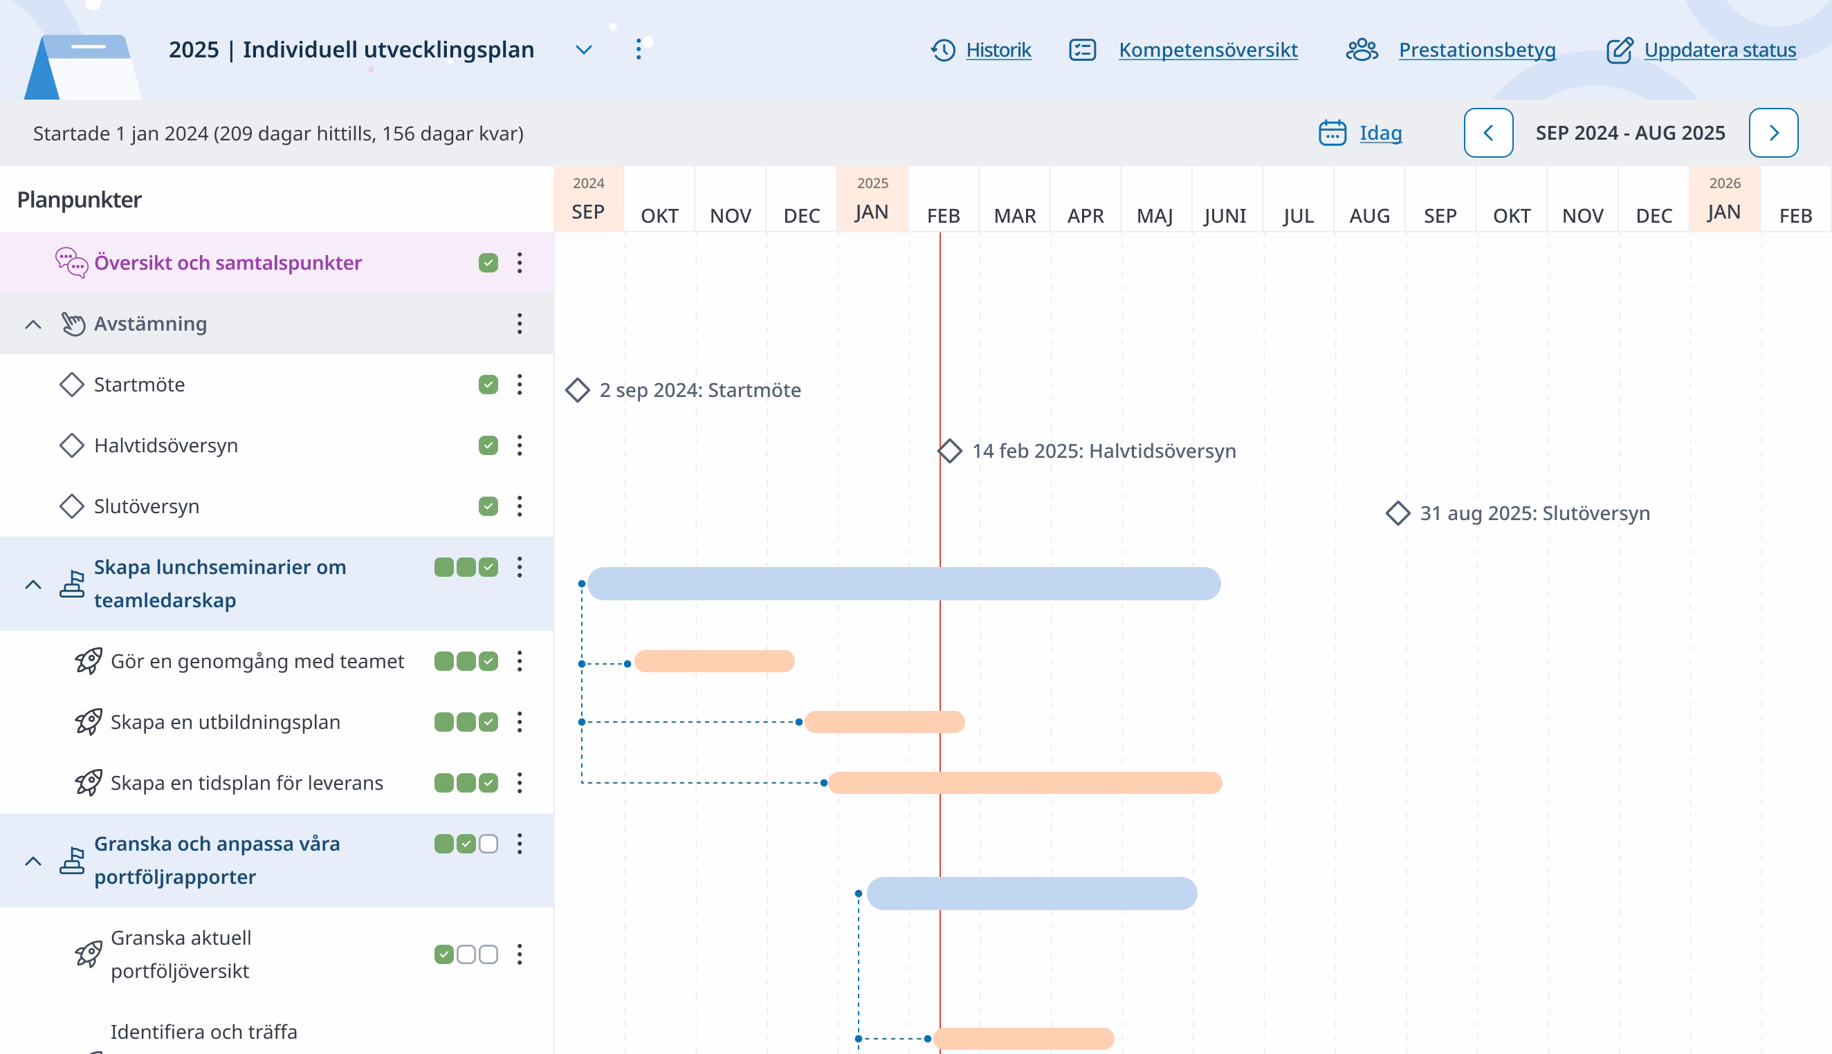Open the Halvtidsöversyn row options menu
This screenshot has height=1054, width=1832.
pos(519,445)
